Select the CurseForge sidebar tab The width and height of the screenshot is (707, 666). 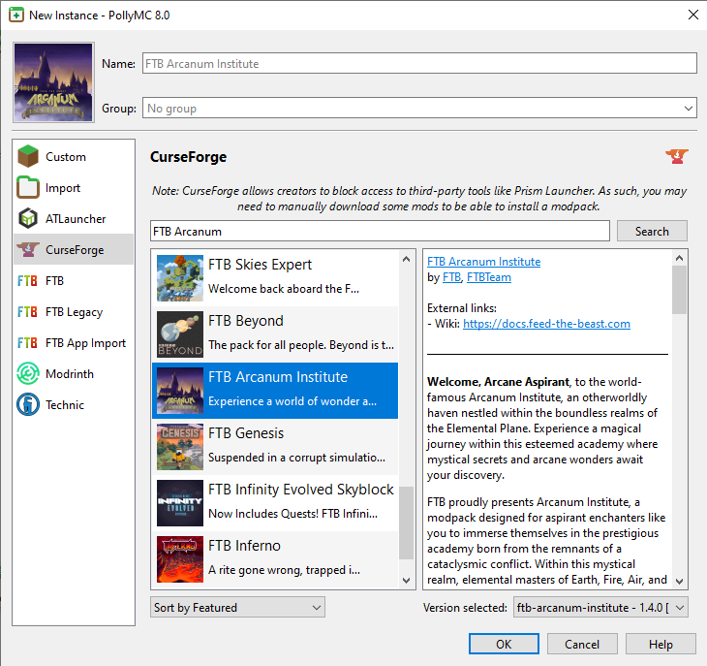coord(74,250)
